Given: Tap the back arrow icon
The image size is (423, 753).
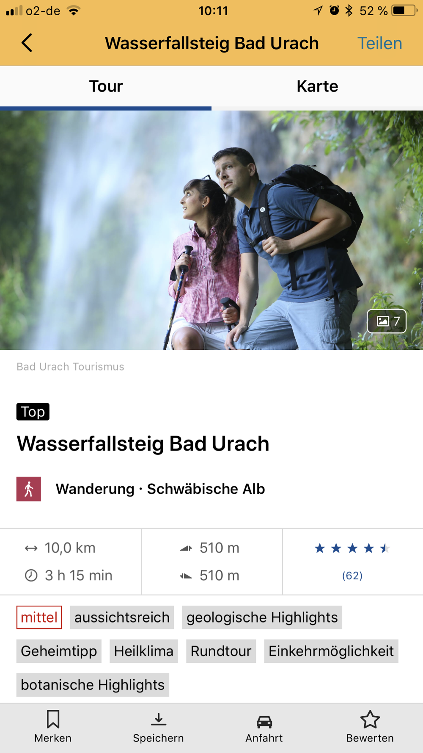Looking at the screenshot, I should [27, 43].
